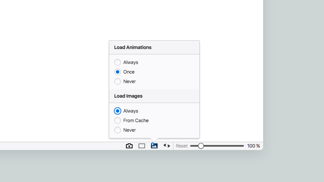This screenshot has height=182, width=324.
Task: Click the Load Images section header
Action: click(x=128, y=96)
